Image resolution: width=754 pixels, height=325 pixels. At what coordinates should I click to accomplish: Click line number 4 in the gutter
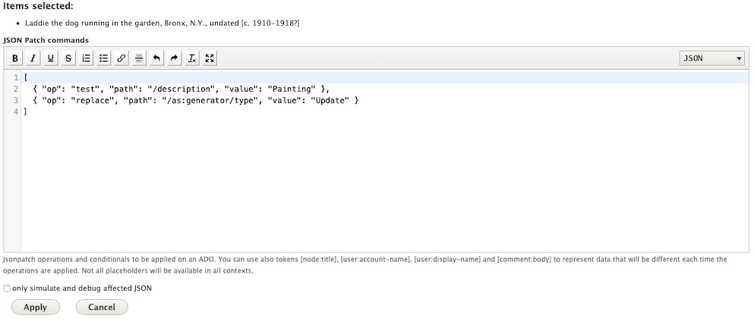[x=15, y=112]
